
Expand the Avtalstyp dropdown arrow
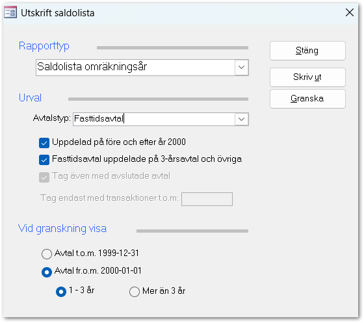click(241, 120)
